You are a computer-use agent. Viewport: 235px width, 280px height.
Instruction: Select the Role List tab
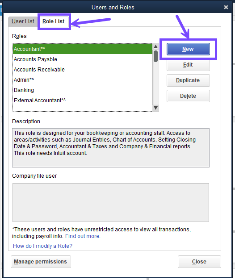coord(53,21)
